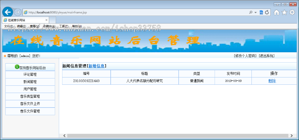Open 音乐文件管理 in the sidebar

coord(30,111)
